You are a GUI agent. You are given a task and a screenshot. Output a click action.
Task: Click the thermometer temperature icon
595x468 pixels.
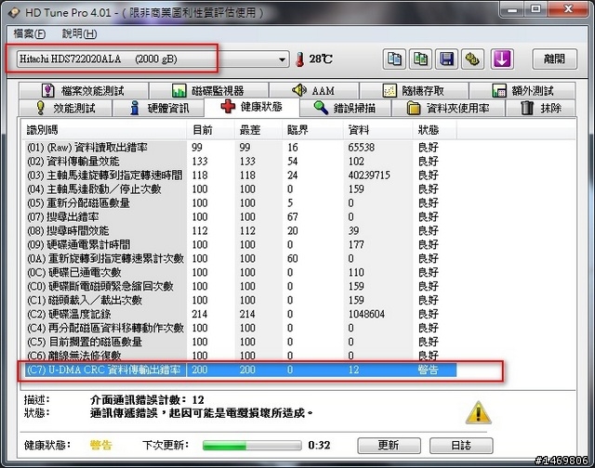point(299,59)
